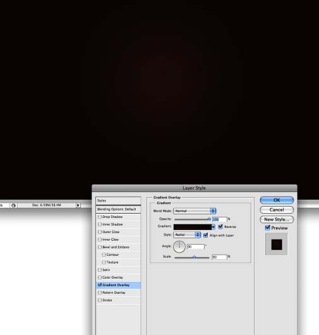Click the status bar arrow next to Doc size

point(78,205)
